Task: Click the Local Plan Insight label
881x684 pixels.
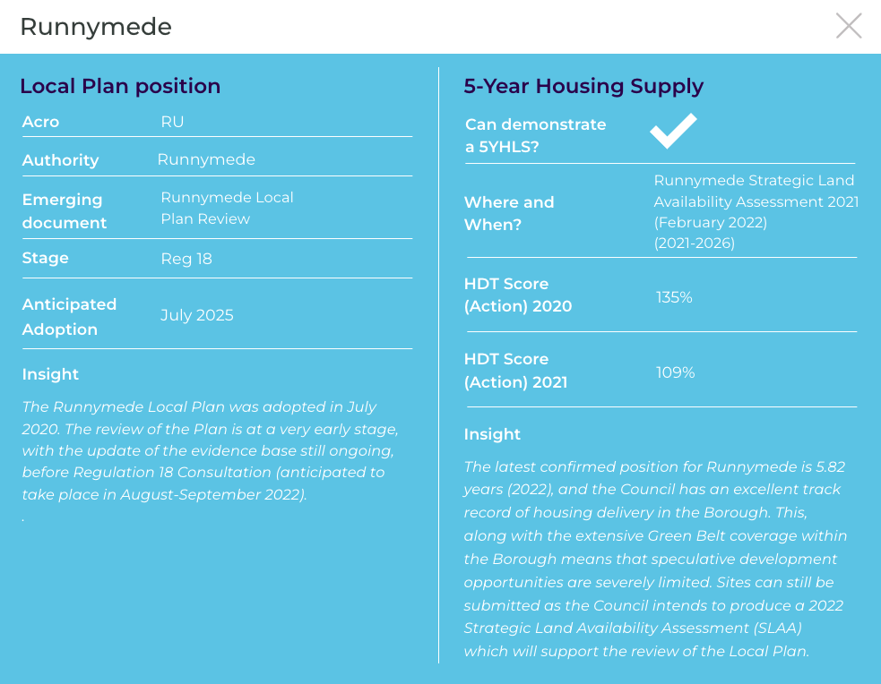Action: tap(50, 374)
